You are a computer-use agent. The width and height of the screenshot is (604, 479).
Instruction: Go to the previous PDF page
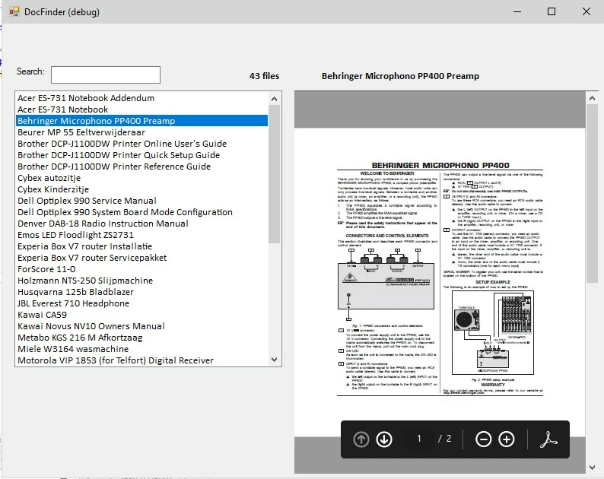(361, 439)
